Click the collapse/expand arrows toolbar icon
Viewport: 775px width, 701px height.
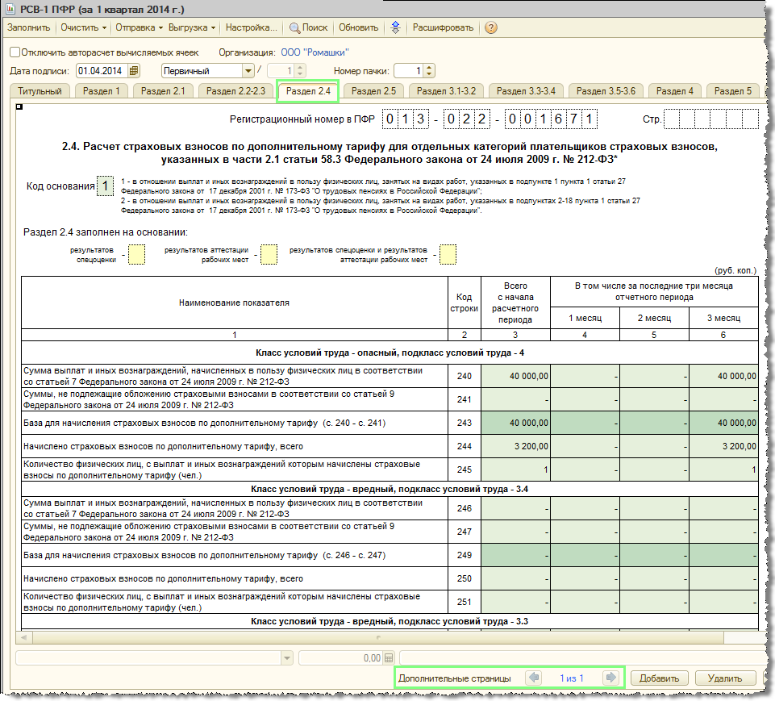click(x=395, y=27)
